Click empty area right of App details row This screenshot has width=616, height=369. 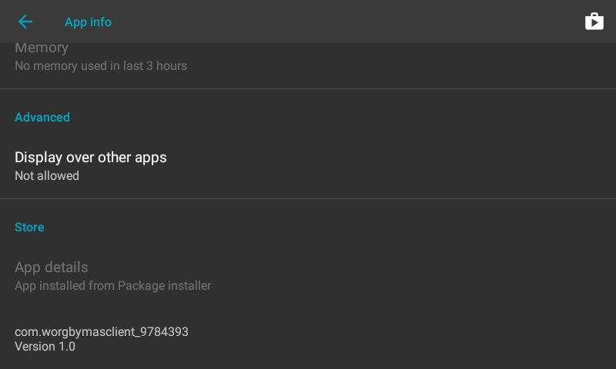coord(413,276)
